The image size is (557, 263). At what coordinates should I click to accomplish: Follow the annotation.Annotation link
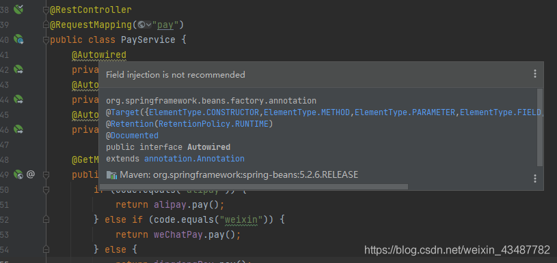[x=194, y=159]
